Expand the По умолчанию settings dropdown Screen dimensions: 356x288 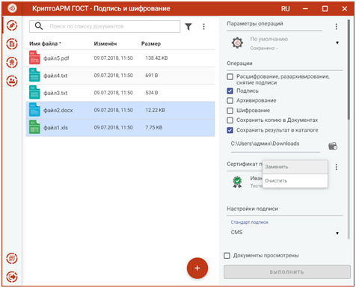point(337,43)
